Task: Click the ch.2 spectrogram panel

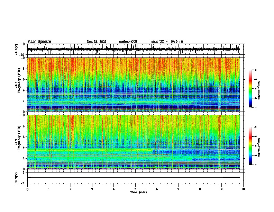Action: click(135, 142)
